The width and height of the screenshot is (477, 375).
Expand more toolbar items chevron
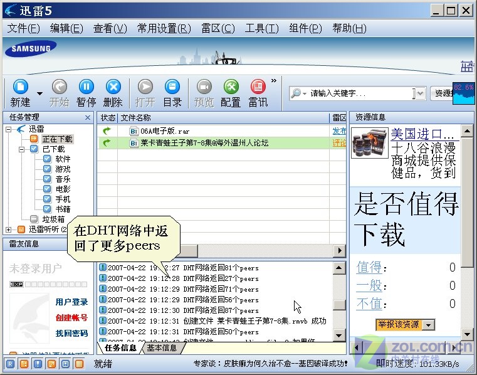[274, 81]
